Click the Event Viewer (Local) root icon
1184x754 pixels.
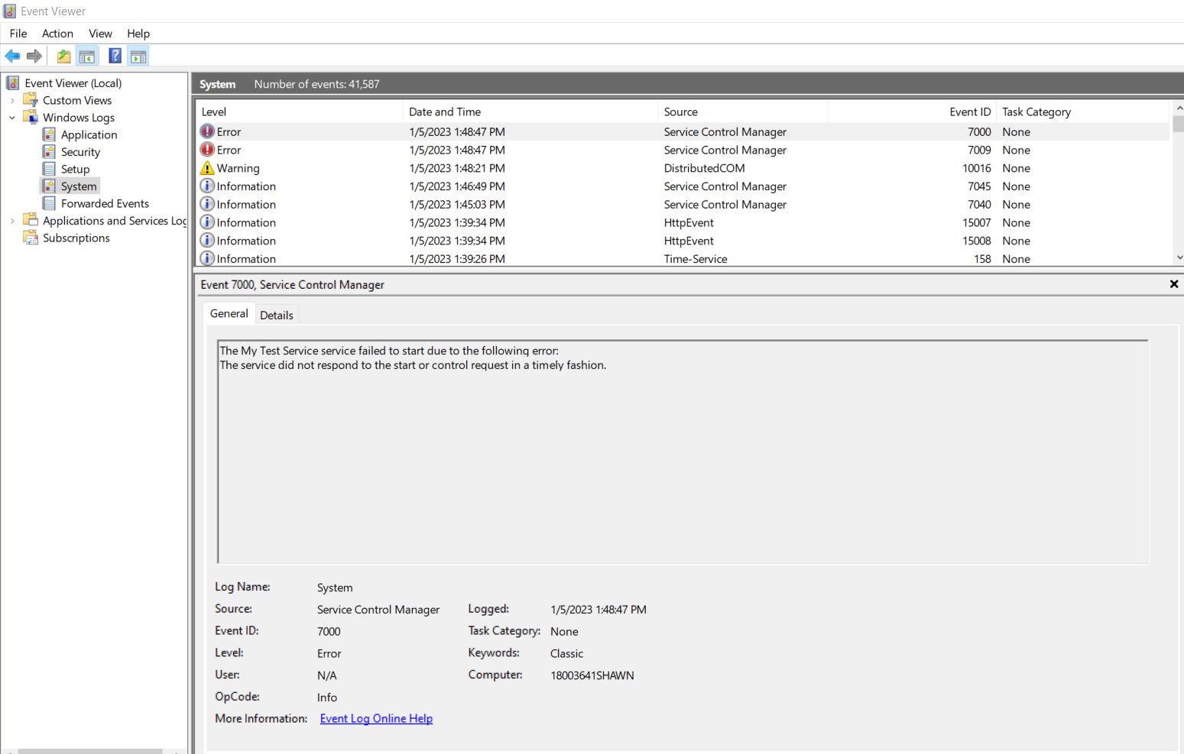click(x=13, y=83)
